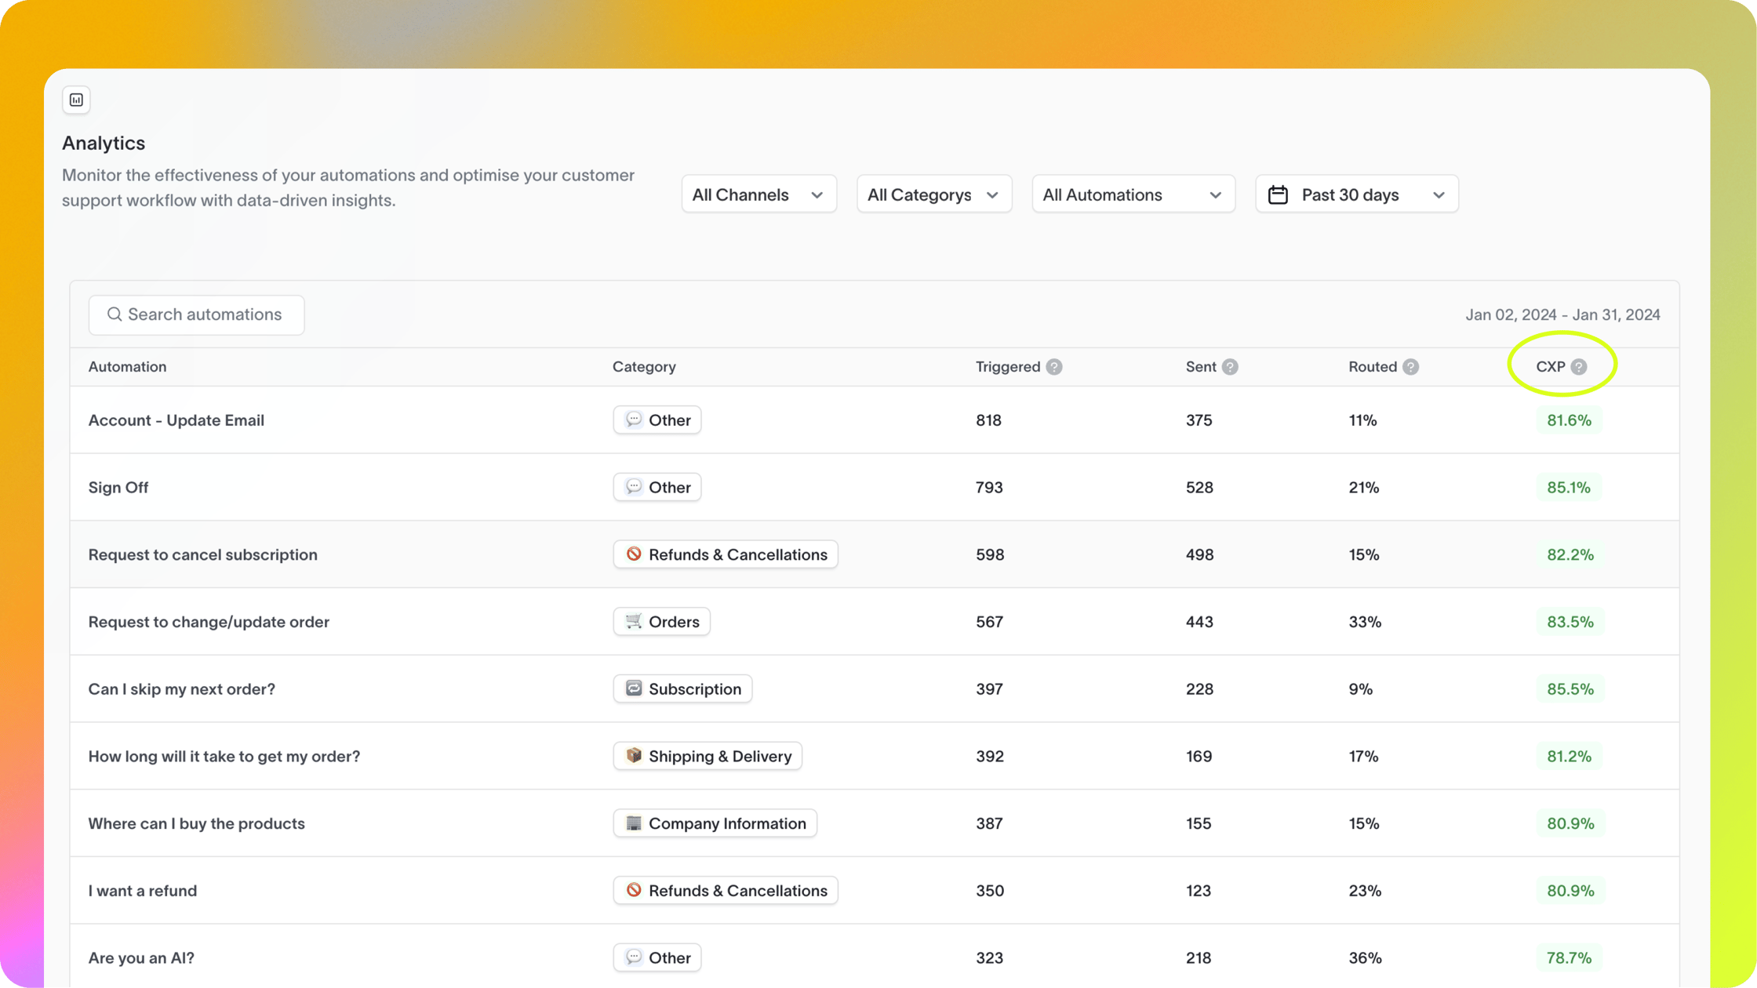Click the Orders category tag
Screen dimensions: 1757x988
click(x=662, y=622)
